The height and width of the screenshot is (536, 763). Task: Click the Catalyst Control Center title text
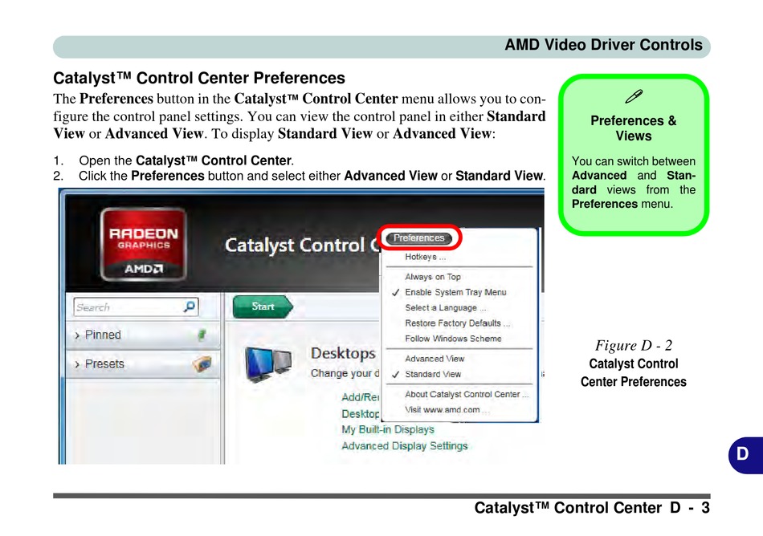[x=302, y=246]
